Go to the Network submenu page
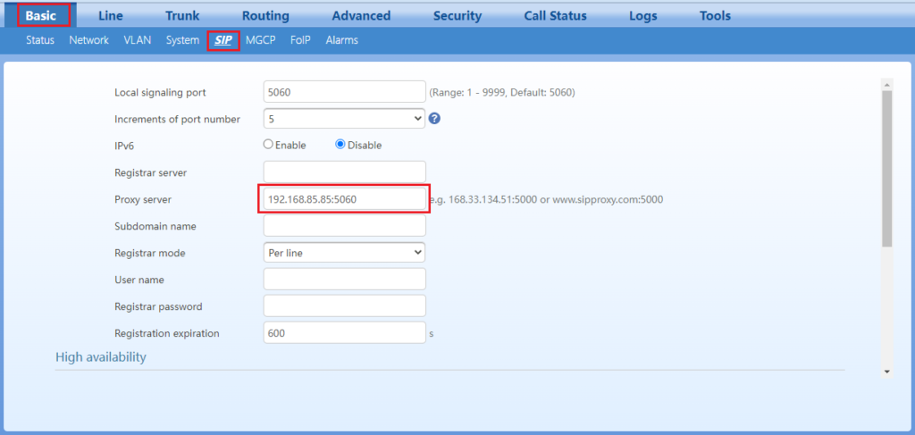 pyautogui.click(x=88, y=40)
